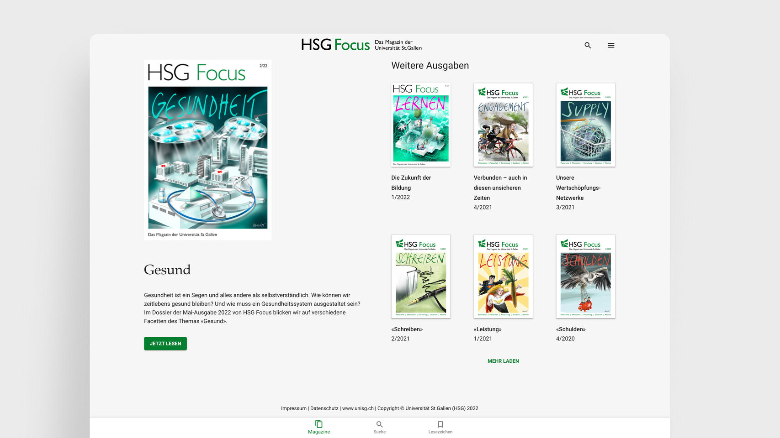The image size is (780, 438).
Task: Open the hamburger menu icon
Action: click(611, 45)
